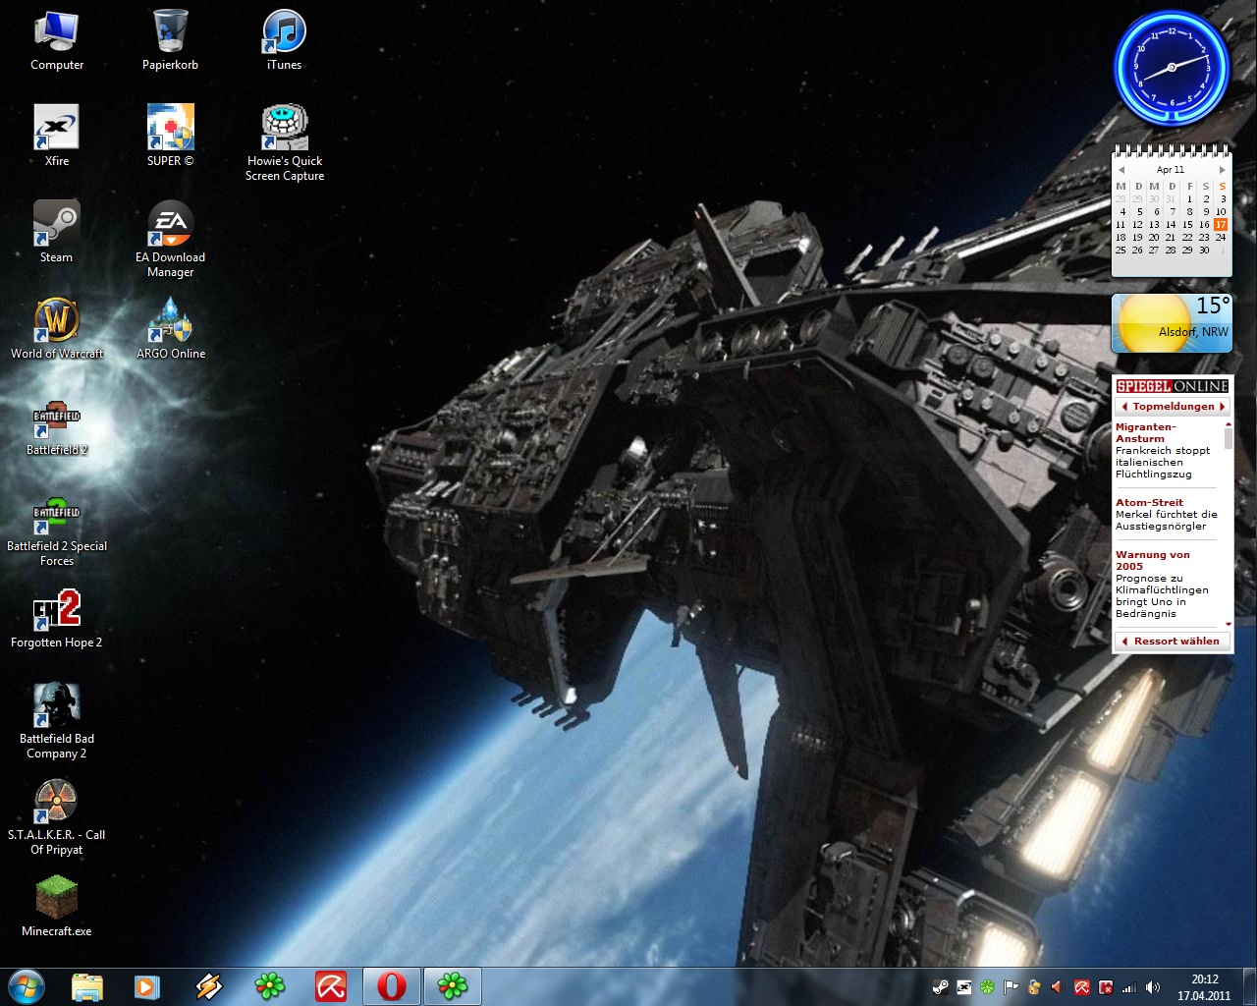Image resolution: width=1257 pixels, height=1006 pixels.
Task: Go to previous month in calendar gadget
Action: point(1121,170)
